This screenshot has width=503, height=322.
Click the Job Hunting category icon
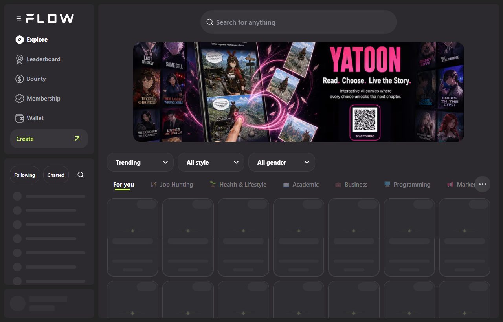pyautogui.click(x=154, y=185)
